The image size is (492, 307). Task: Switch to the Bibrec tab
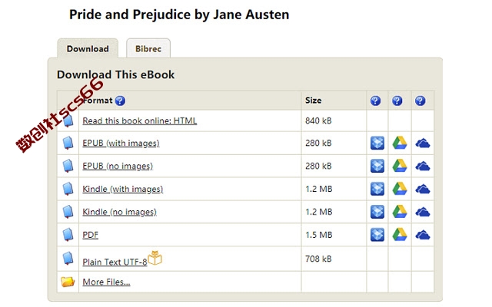tap(148, 49)
